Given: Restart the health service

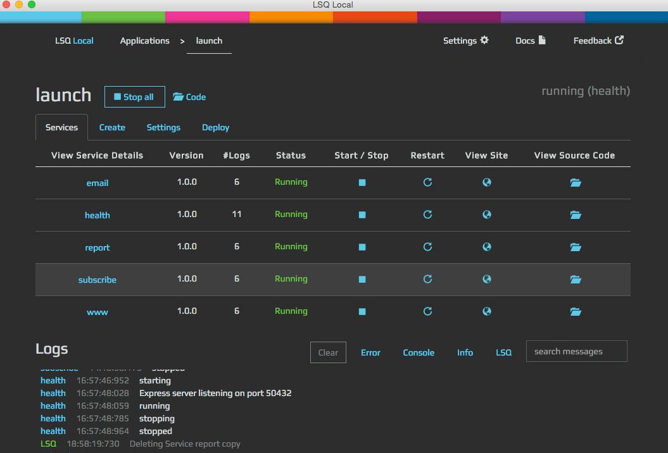Looking at the screenshot, I should click(x=428, y=214).
